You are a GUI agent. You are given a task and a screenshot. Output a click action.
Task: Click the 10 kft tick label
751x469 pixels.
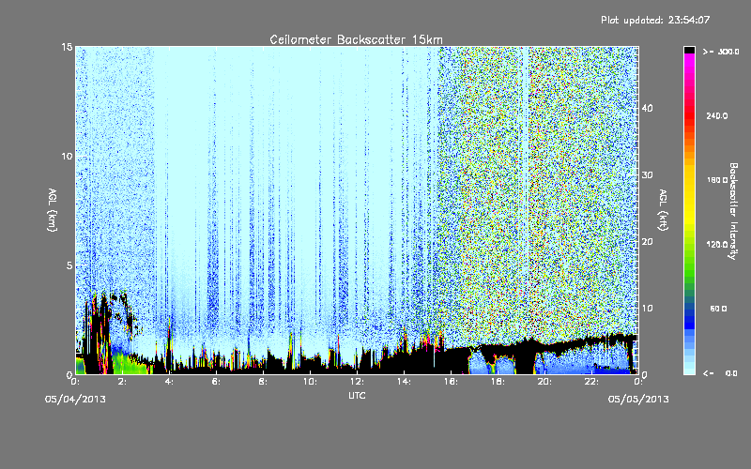647,309
